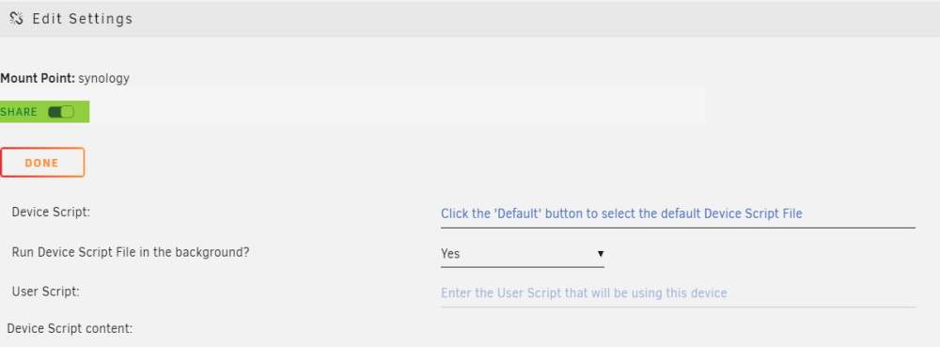Open the Run in background Yes dropdown
This screenshot has width=940, height=347.
[x=522, y=254]
